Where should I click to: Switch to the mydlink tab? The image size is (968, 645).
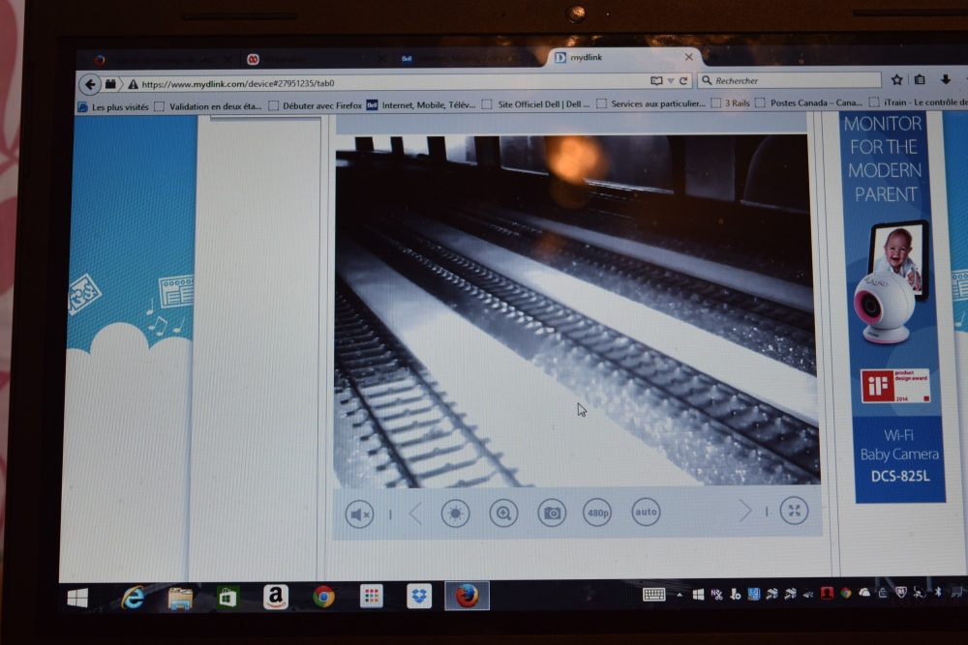(623, 57)
